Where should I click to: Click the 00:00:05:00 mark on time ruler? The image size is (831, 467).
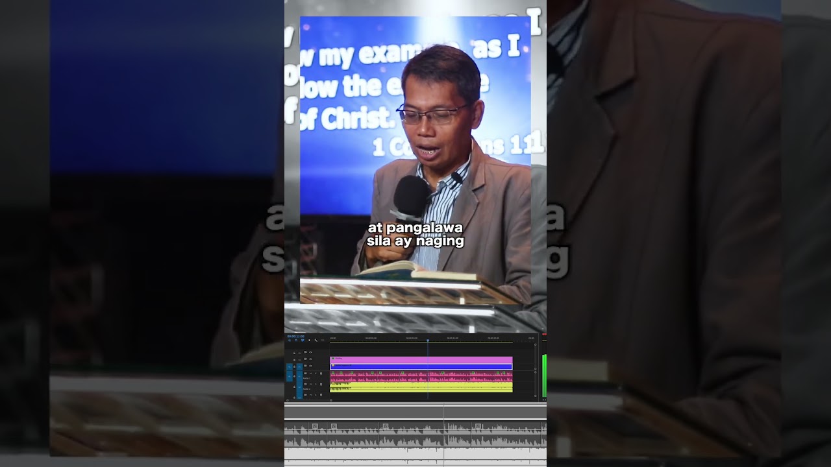(371, 338)
